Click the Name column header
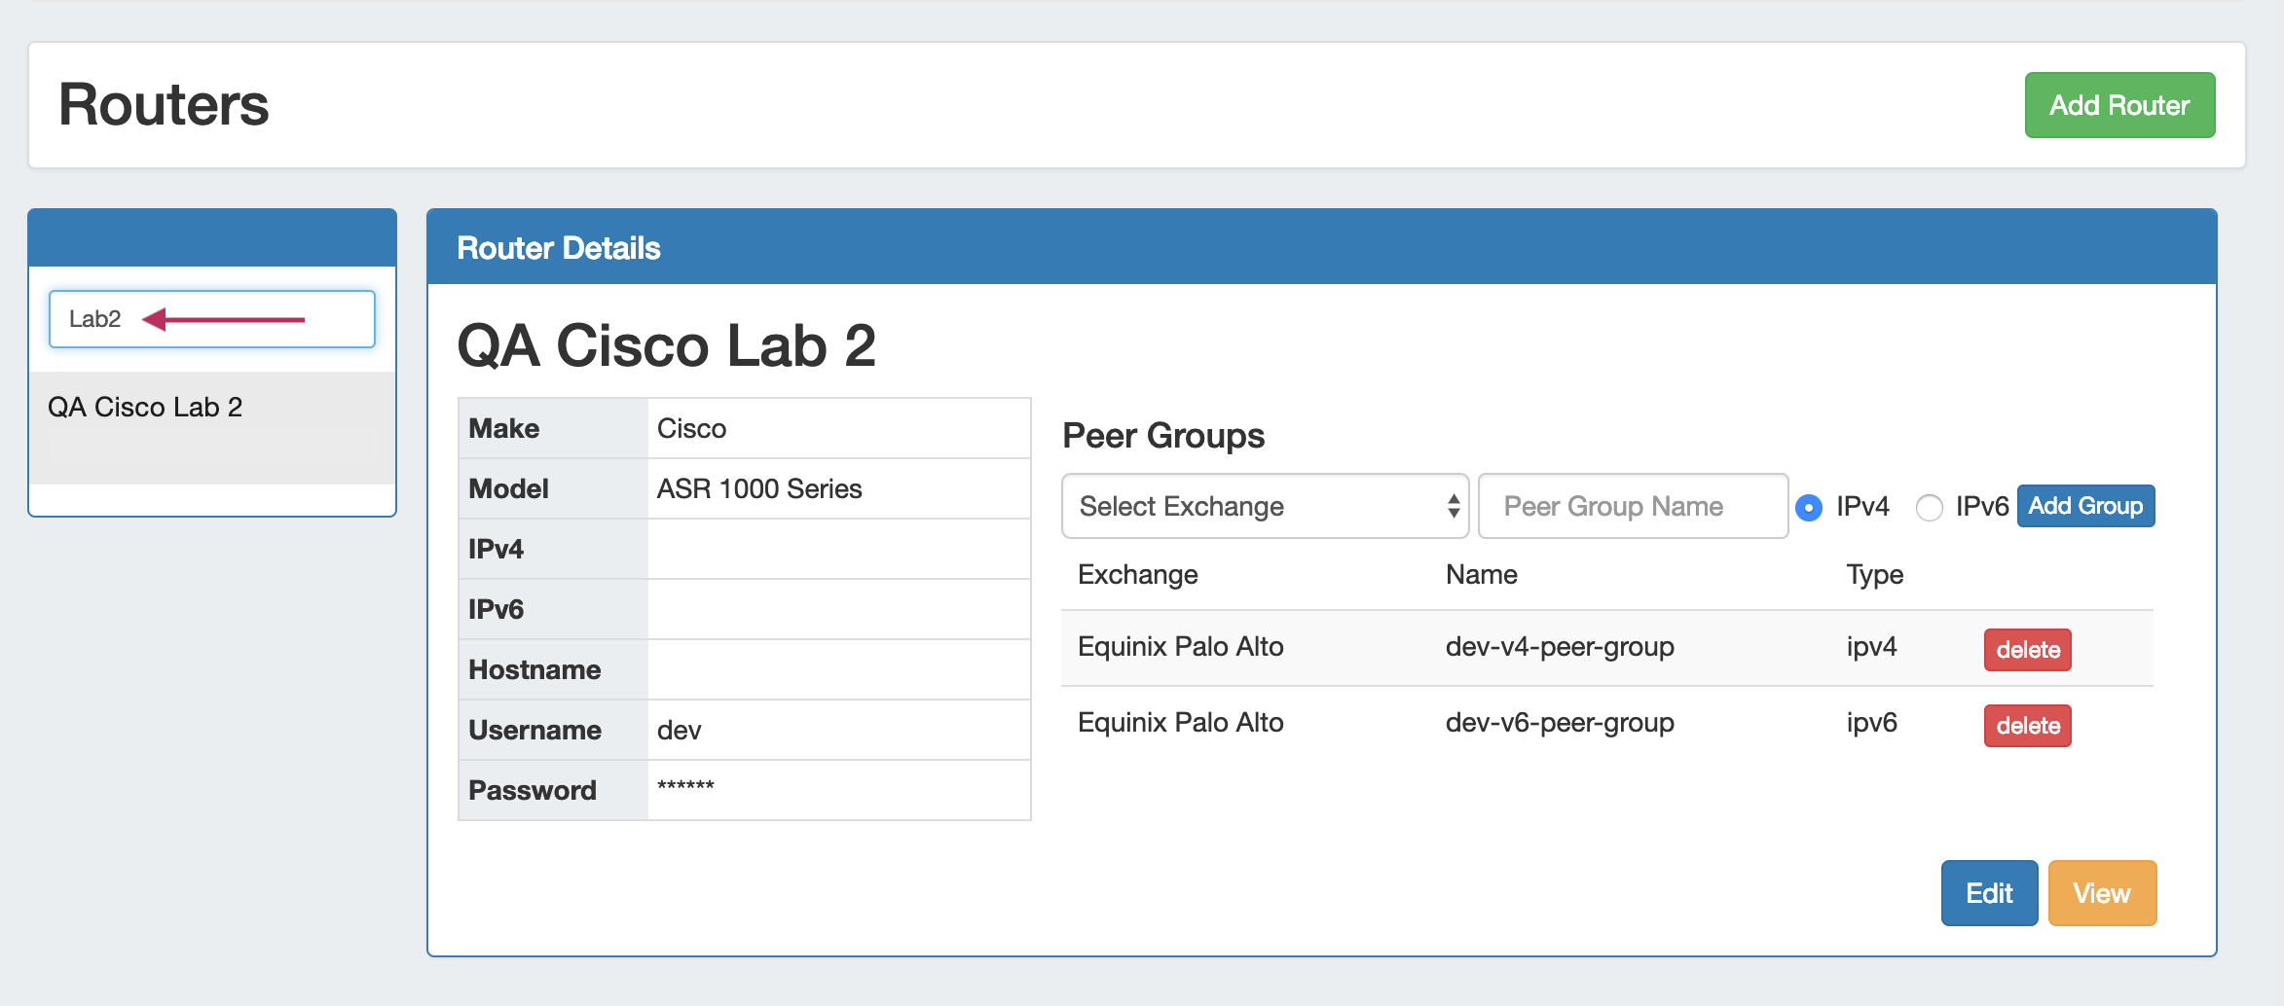This screenshot has width=2284, height=1006. point(1481,575)
